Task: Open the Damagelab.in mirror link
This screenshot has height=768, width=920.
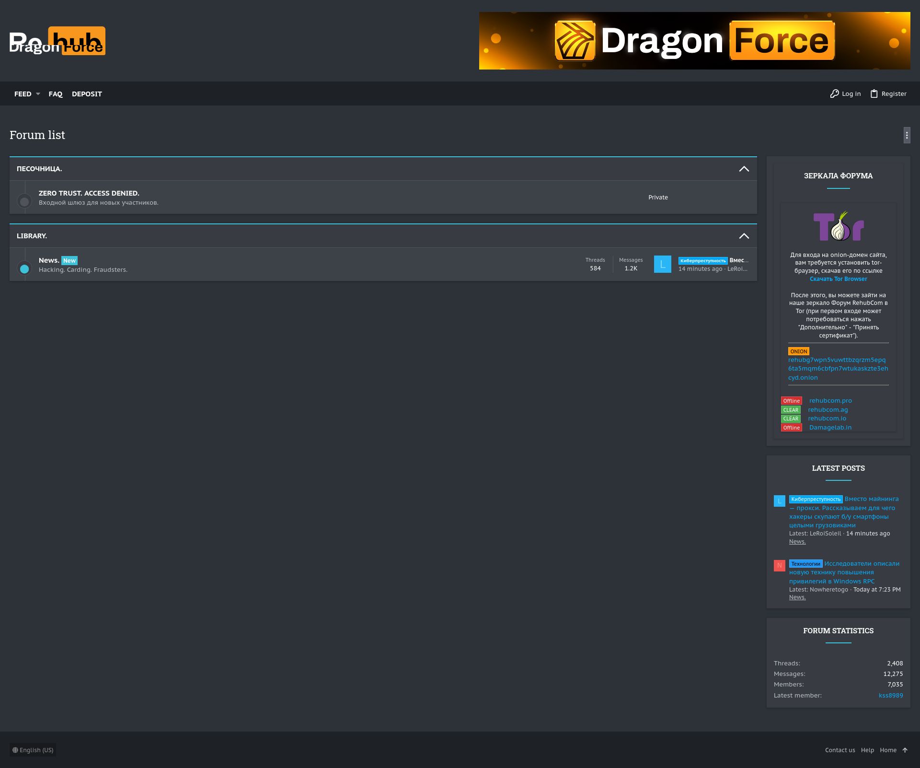Action: tap(830, 428)
